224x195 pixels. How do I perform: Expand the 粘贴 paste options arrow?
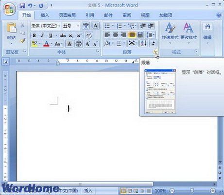click(11, 43)
